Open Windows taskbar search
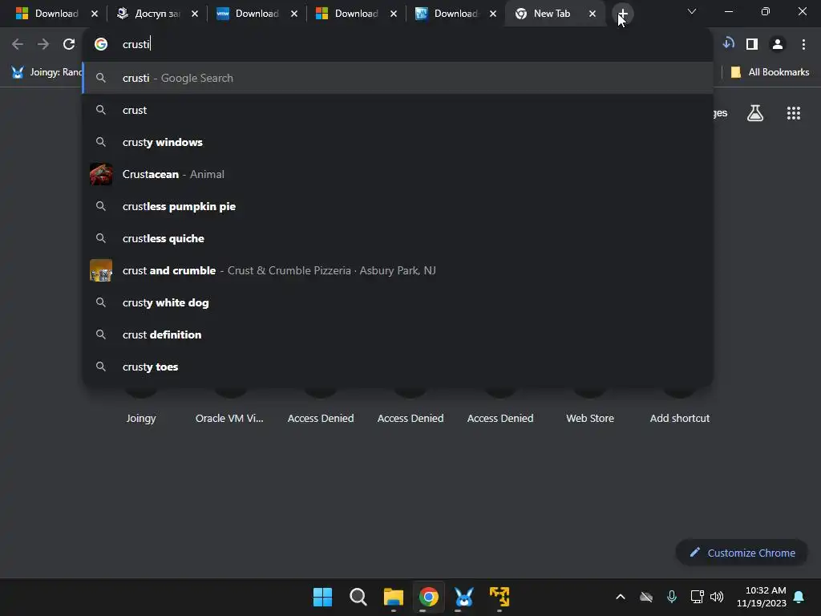 [358, 597]
